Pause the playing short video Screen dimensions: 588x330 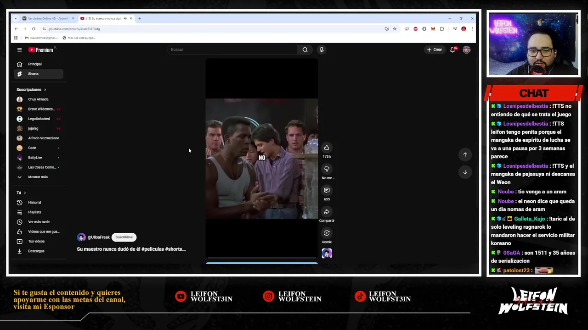point(261,159)
